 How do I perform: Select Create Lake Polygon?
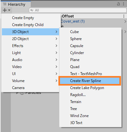click(x=90, y=88)
